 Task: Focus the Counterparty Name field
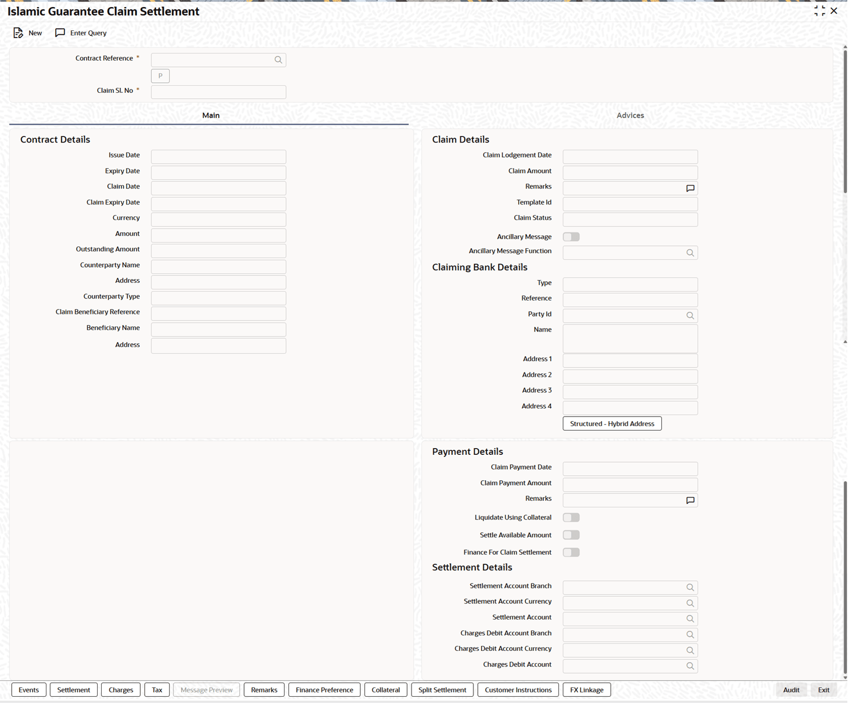[219, 267]
